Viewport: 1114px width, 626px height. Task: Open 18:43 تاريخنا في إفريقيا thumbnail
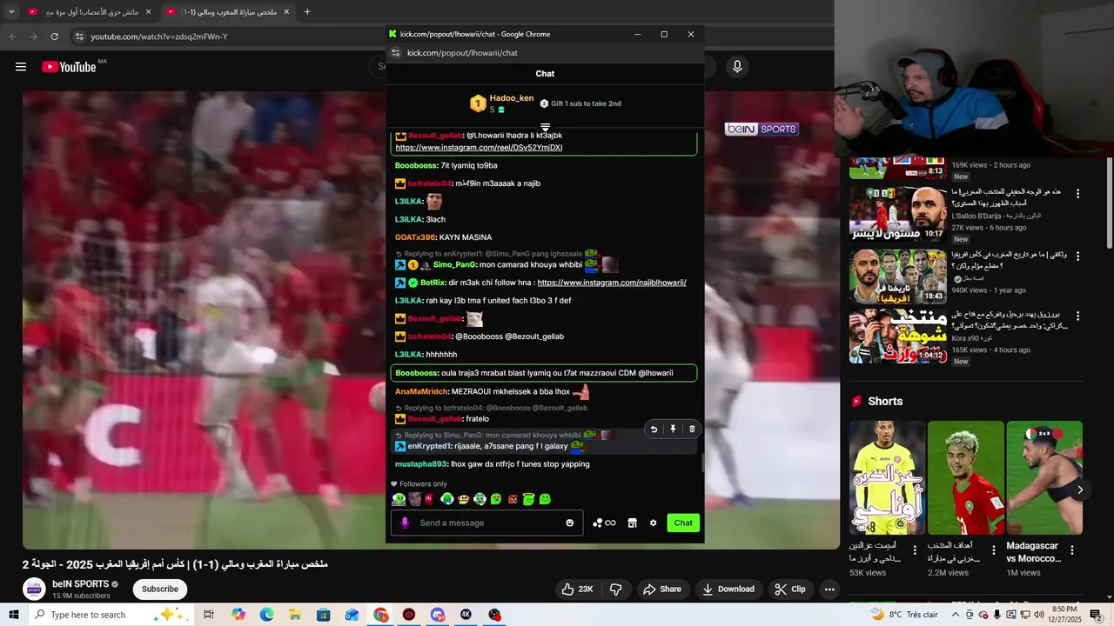[897, 276]
